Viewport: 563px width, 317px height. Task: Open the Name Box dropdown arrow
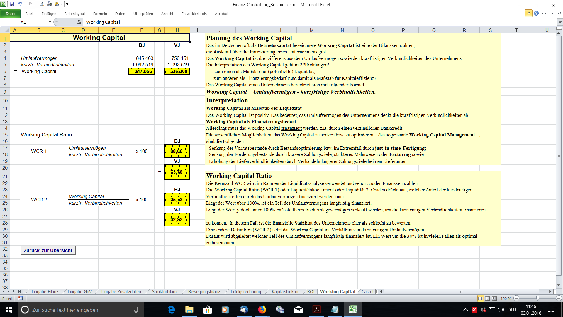50,22
